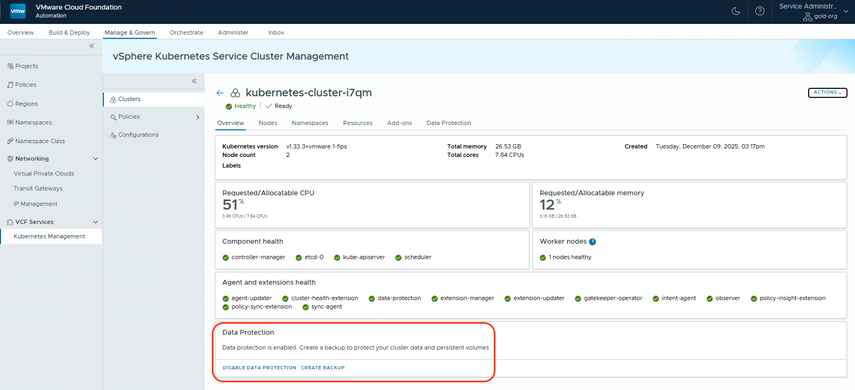The width and height of the screenshot is (855, 390).
Task: Click CREATE BACKUP link
Action: 322,368
